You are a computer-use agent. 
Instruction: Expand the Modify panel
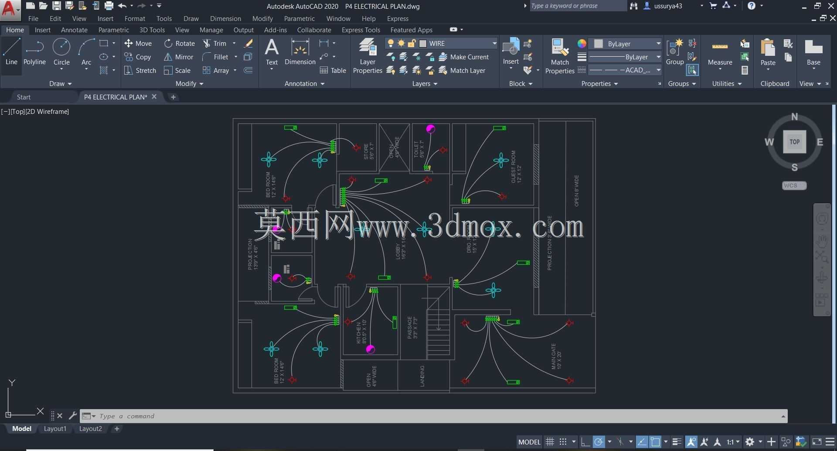coord(189,83)
